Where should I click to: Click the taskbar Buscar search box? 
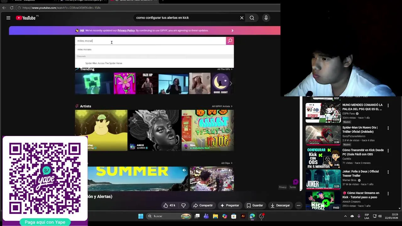tap(170, 216)
